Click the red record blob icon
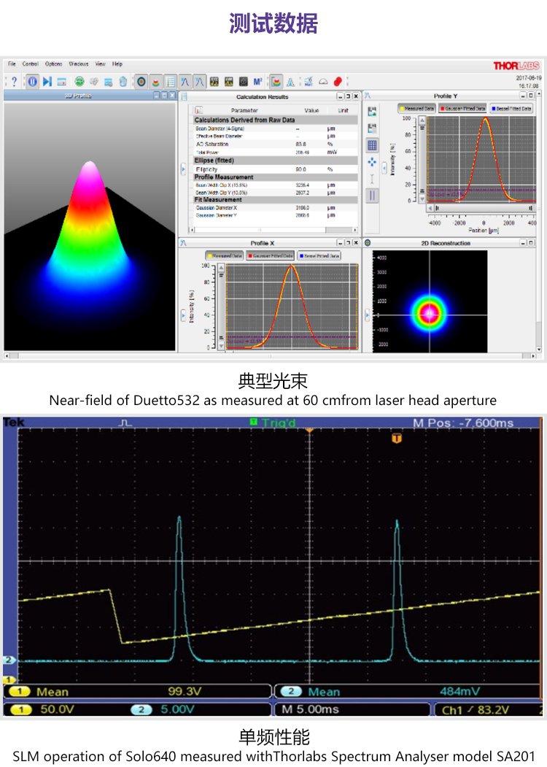Image resolution: width=547 pixels, height=767 pixels. 337,82
